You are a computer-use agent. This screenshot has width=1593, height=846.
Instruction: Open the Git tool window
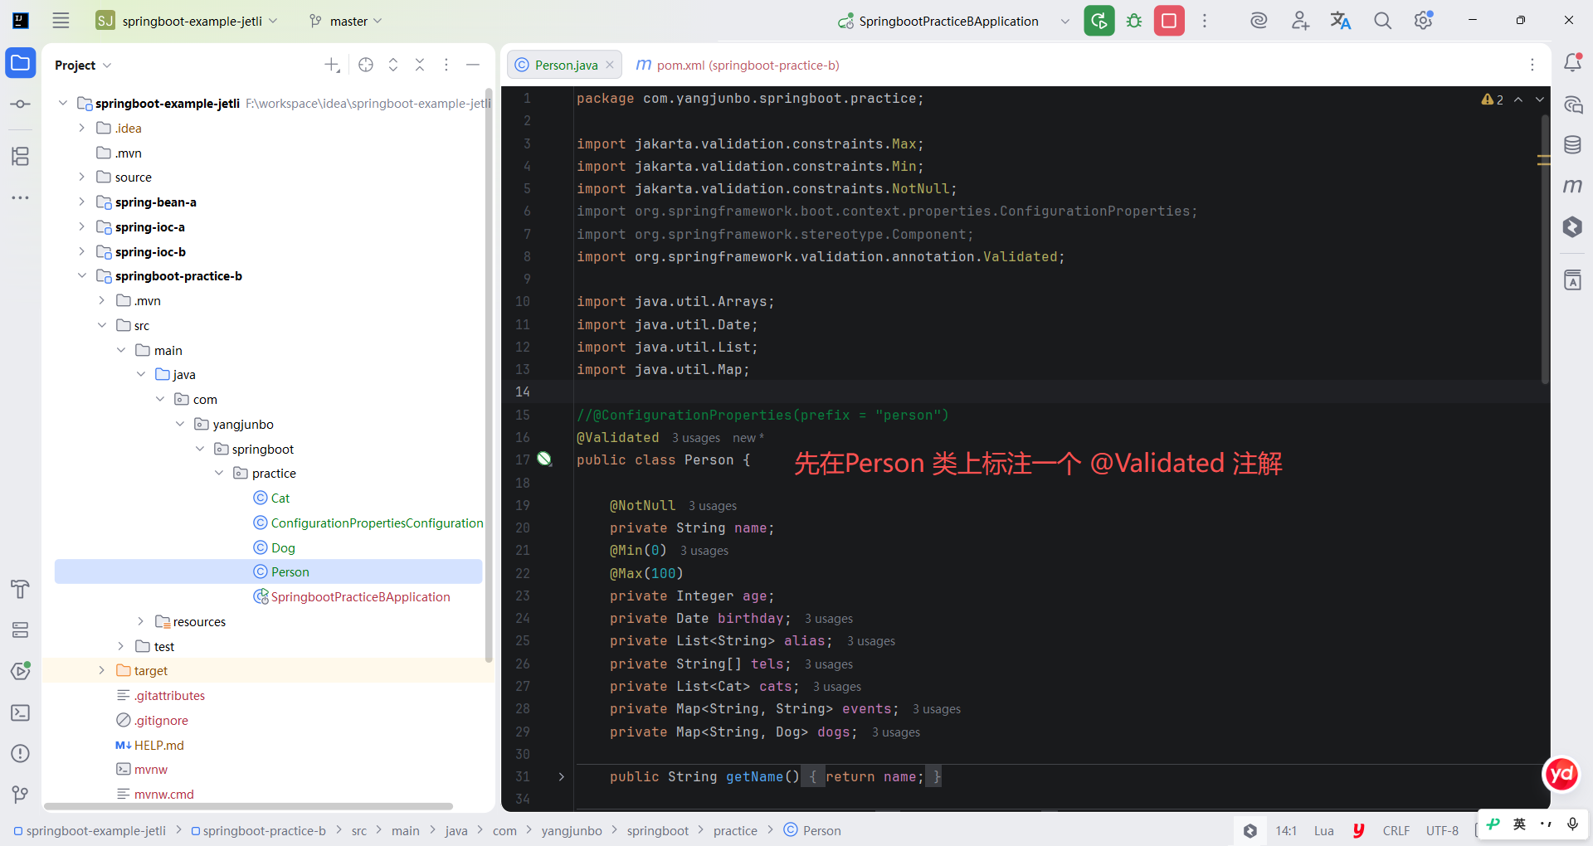(x=20, y=795)
